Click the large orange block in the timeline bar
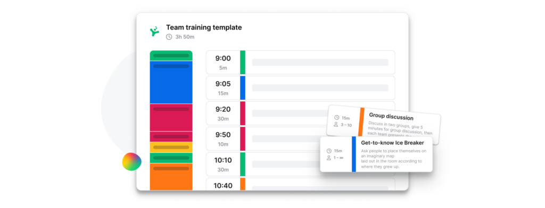The width and height of the screenshot is (545, 208). click(171, 177)
